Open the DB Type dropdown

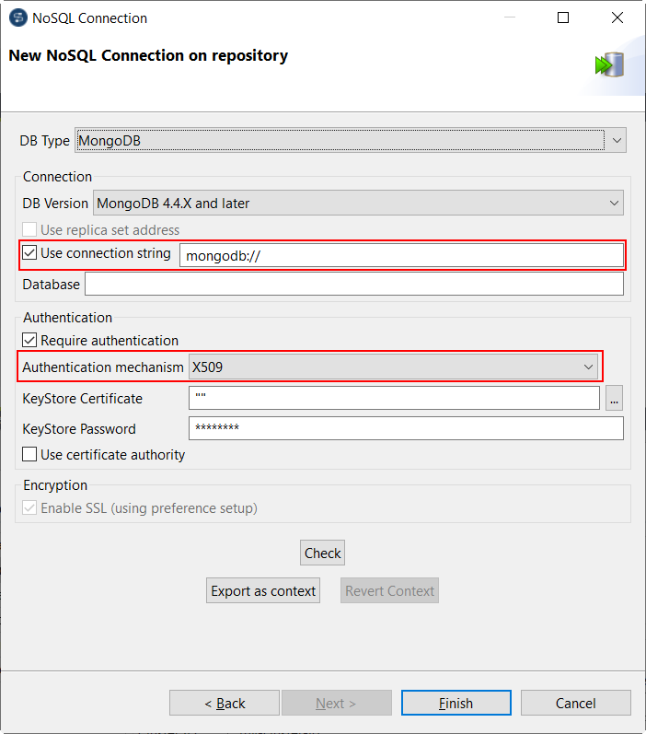coord(350,141)
